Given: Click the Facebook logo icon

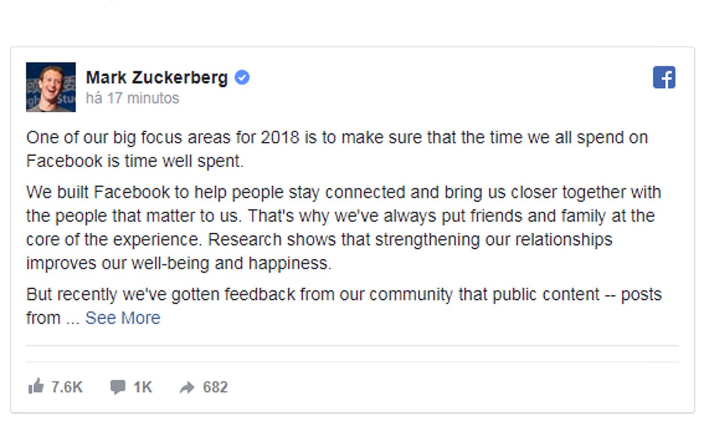Looking at the screenshot, I should pos(664,77).
